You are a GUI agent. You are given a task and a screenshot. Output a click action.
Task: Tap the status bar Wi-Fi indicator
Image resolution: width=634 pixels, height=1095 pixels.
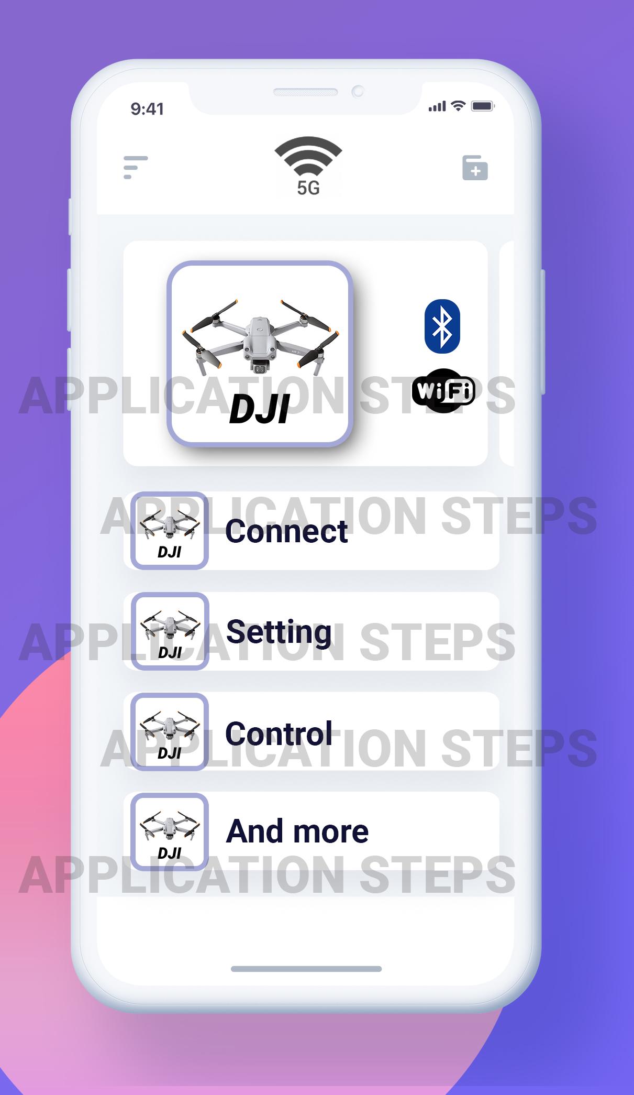click(458, 106)
